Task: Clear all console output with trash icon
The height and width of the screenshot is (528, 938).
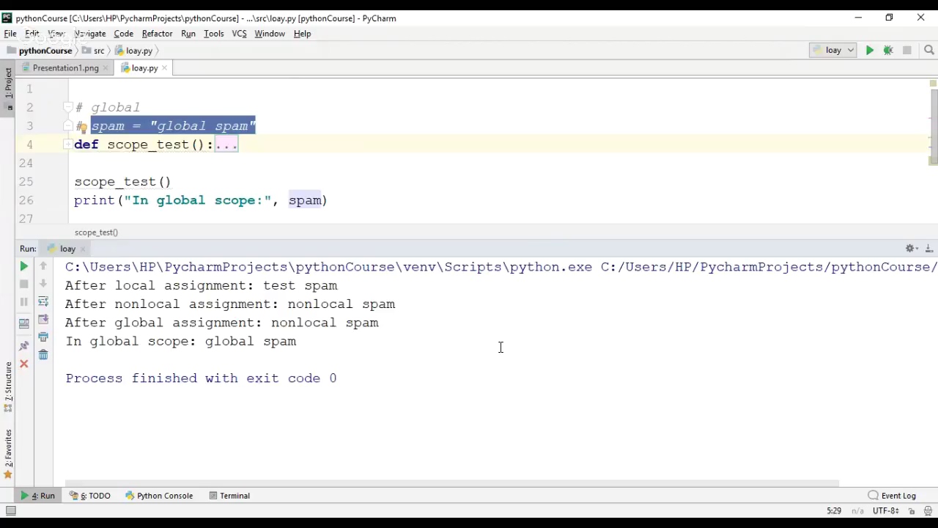Action: pyautogui.click(x=43, y=355)
